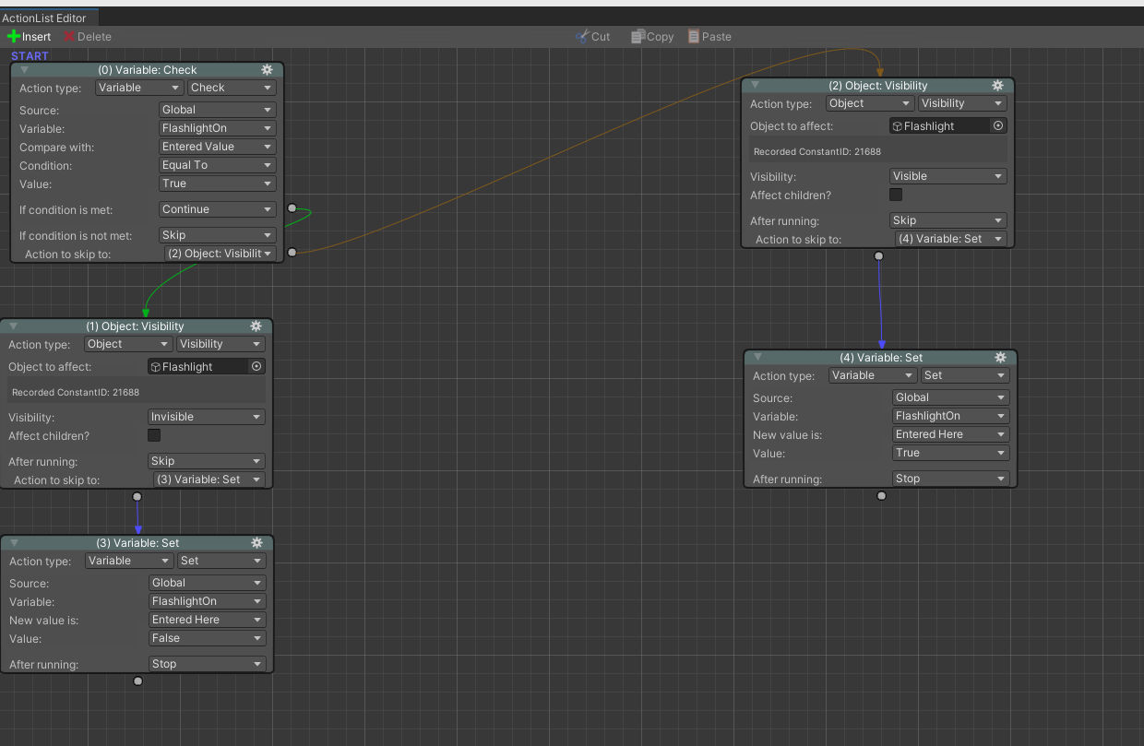
Task: Collapse the (1) Object: Visibility node
Action: [14, 326]
